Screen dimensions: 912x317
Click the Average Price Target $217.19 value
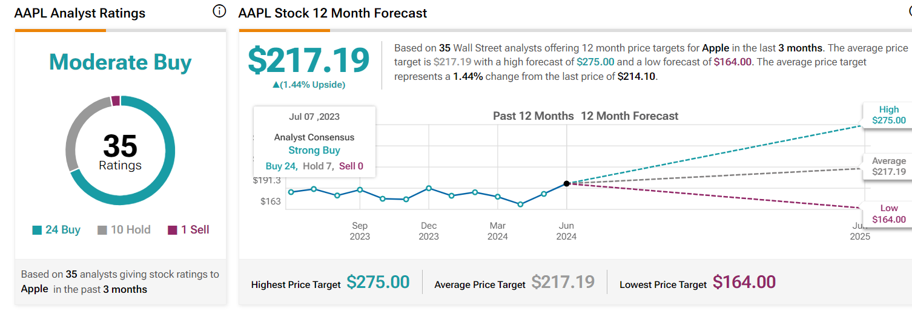pos(563,282)
